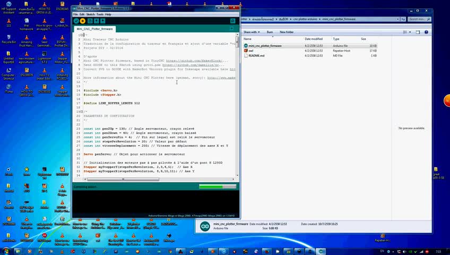Click the board info status line in Arduino
This screenshot has width=450, height=255.
tap(191, 216)
